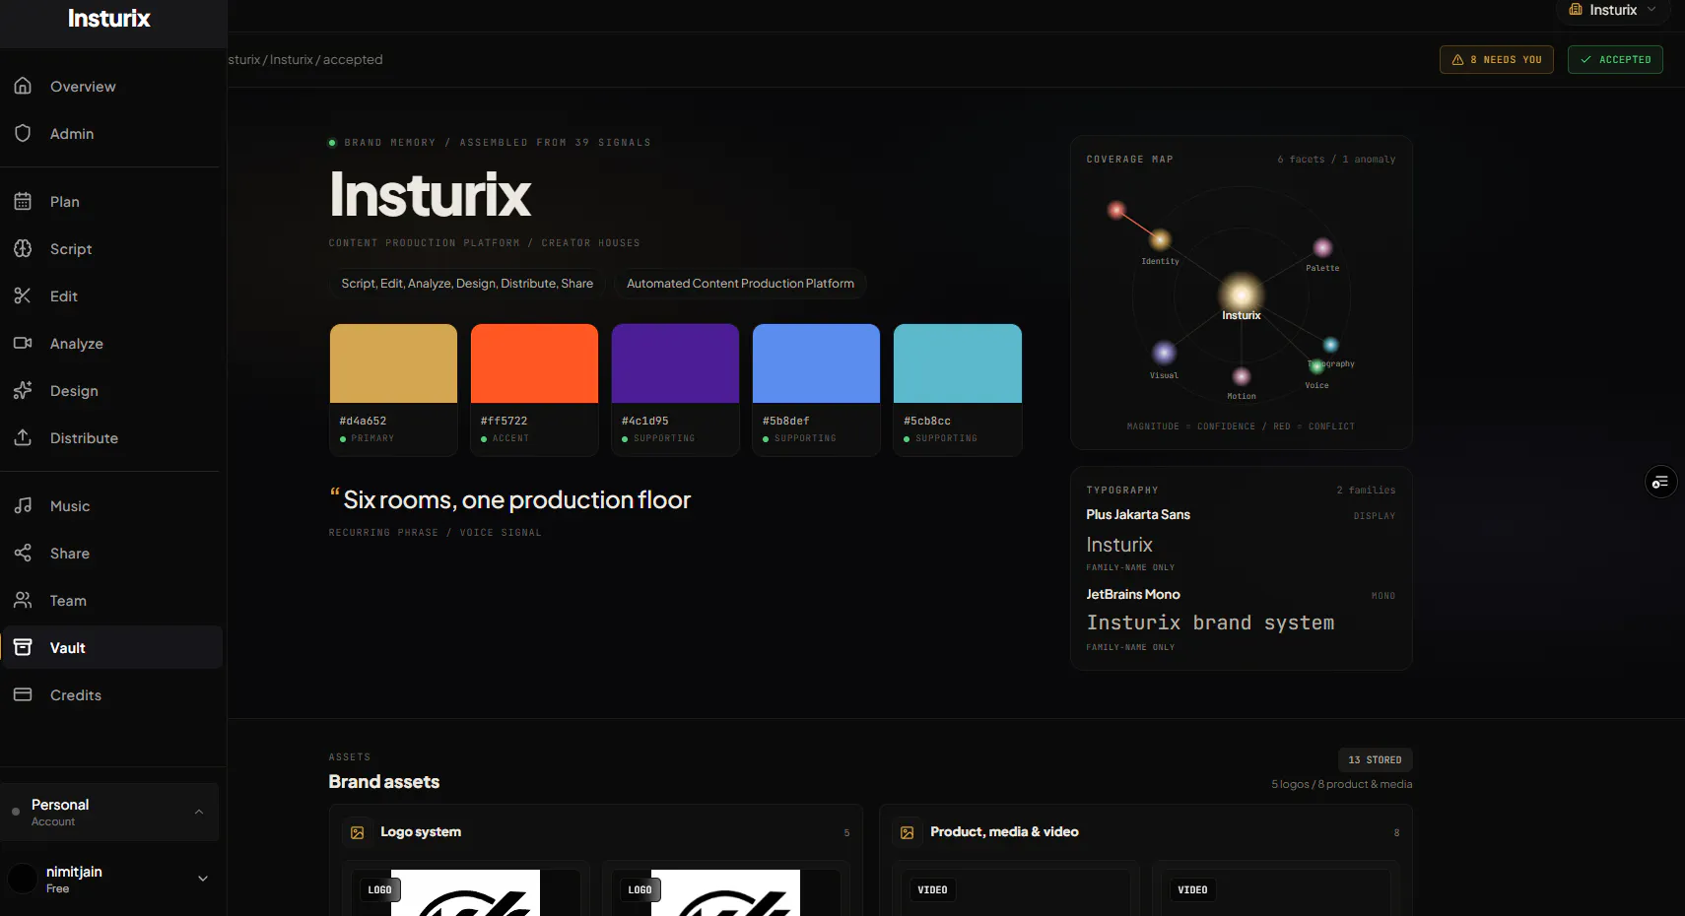The height and width of the screenshot is (916, 1685).
Task: Click the Six rooms, one production floor quote
Action: point(516,500)
